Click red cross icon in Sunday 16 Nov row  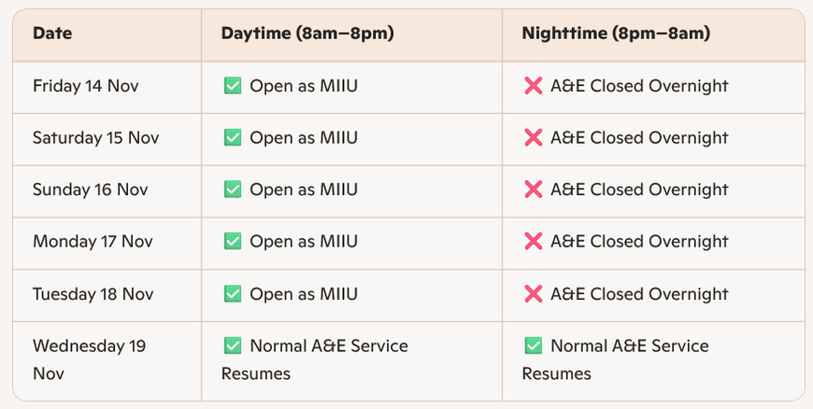534,190
